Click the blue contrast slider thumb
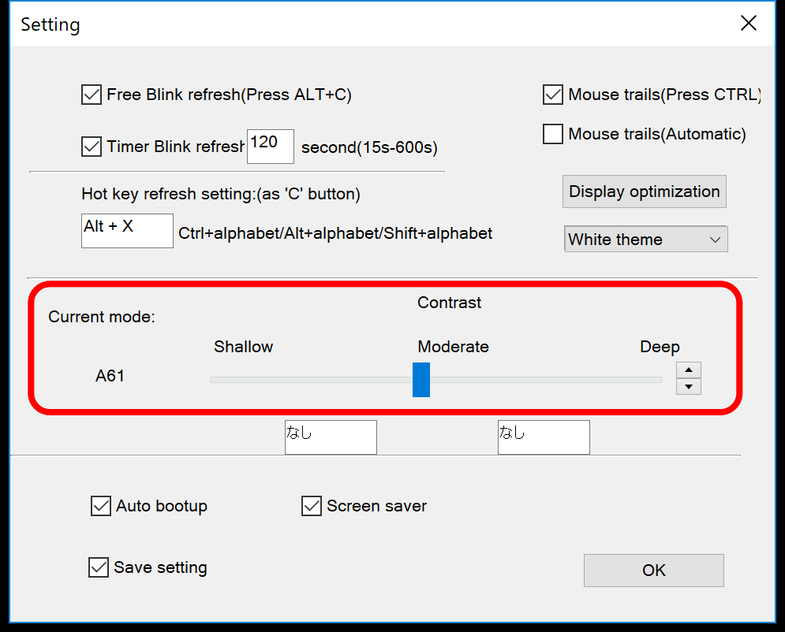The width and height of the screenshot is (785, 632). coord(421,380)
